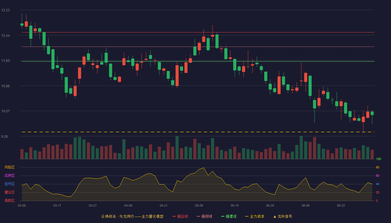The height and width of the screenshot is (223, 391).
Task: Toggle the 强弱线 legend entry
Action: 204,216
